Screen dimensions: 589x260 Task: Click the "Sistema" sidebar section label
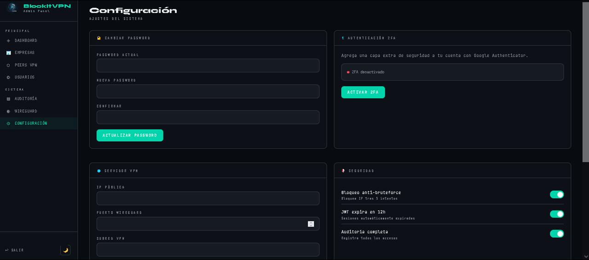pos(15,89)
